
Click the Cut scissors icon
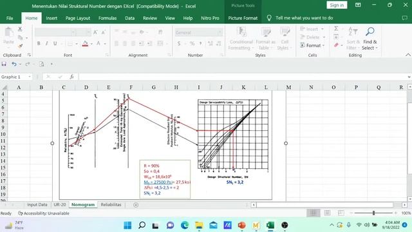(x=20, y=29)
